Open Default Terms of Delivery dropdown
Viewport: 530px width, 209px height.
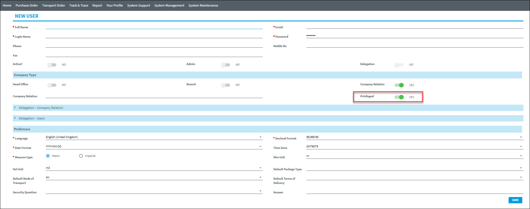(x=415, y=177)
